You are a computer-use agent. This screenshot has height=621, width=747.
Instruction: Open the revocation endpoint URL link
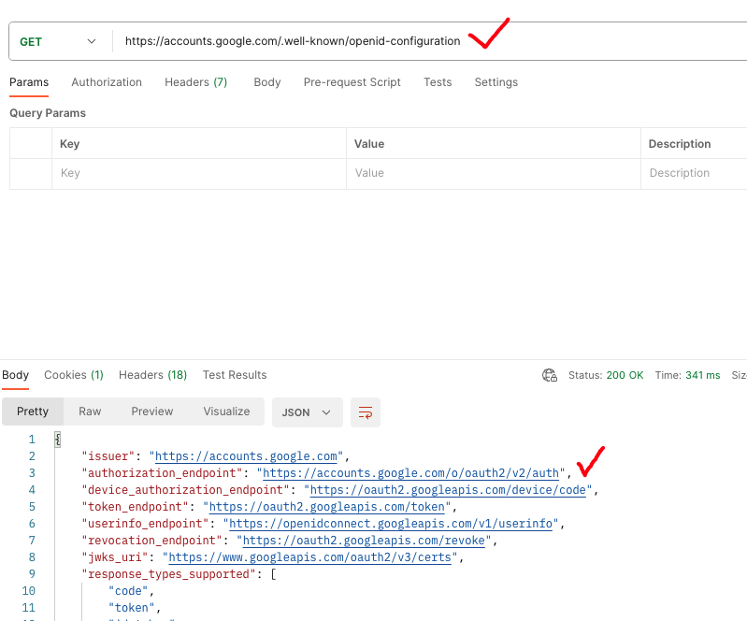click(x=364, y=541)
